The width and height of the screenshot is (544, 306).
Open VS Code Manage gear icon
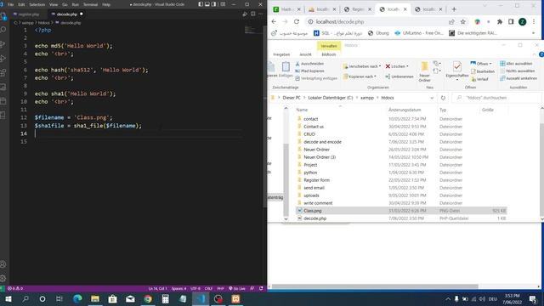tap(3, 278)
